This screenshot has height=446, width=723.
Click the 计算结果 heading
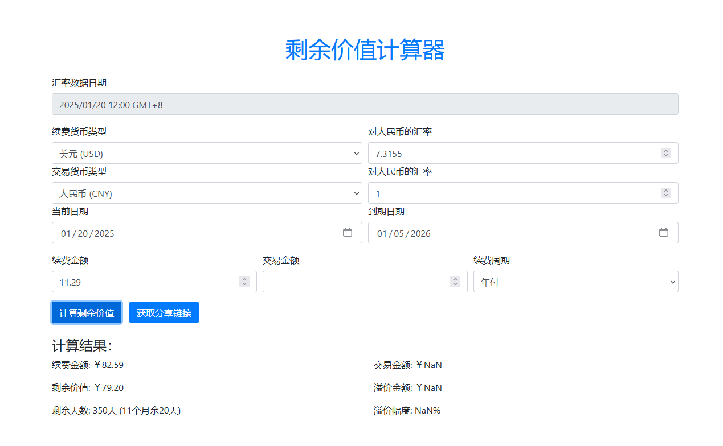[82, 346]
